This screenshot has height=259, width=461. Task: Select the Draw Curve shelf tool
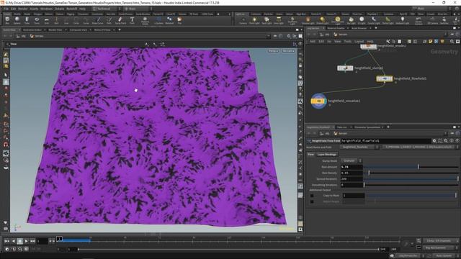(x=98, y=20)
